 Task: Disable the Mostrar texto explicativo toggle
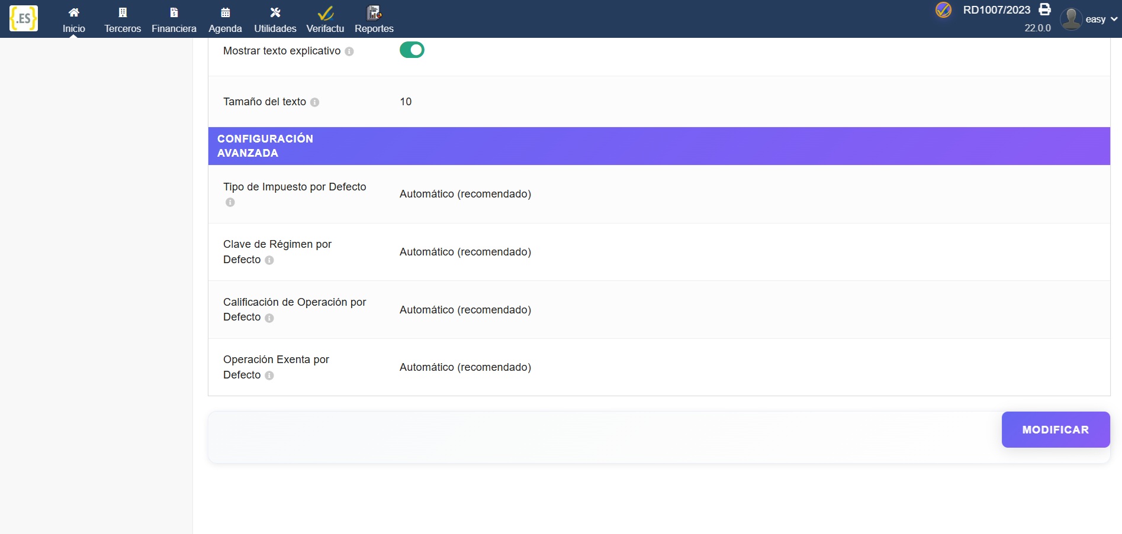tap(411, 50)
